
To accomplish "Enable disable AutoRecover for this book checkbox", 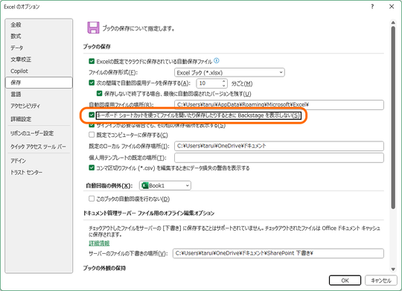I will click(x=92, y=199).
